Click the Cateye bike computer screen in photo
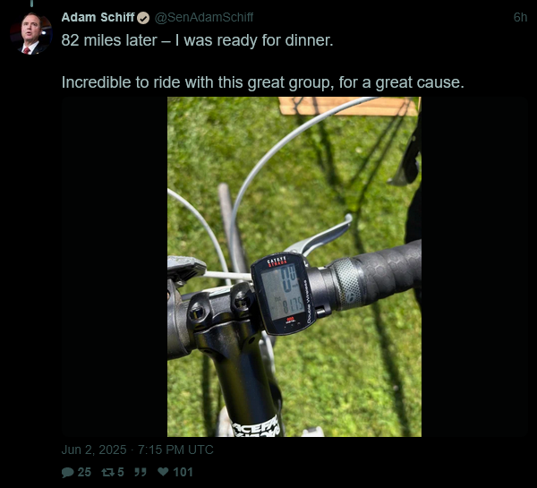 pyautogui.click(x=284, y=292)
